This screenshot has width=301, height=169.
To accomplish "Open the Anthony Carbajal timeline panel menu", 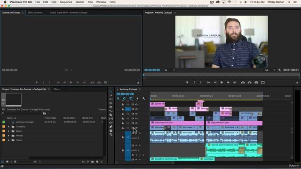I will pyautogui.click(x=140, y=89).
